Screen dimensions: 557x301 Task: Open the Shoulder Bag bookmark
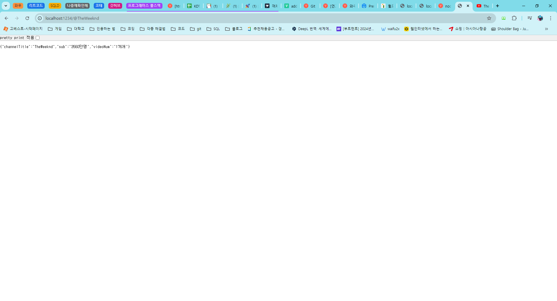(x=510, y=29)
